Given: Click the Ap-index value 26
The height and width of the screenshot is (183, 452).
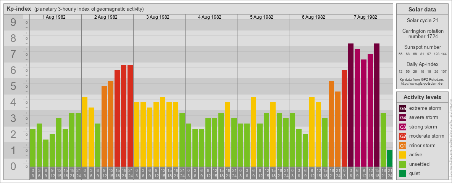Looking at the screenshot, I should tap(415, 71).
